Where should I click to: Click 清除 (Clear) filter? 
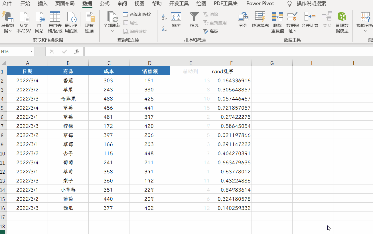(x=211, y=14)
